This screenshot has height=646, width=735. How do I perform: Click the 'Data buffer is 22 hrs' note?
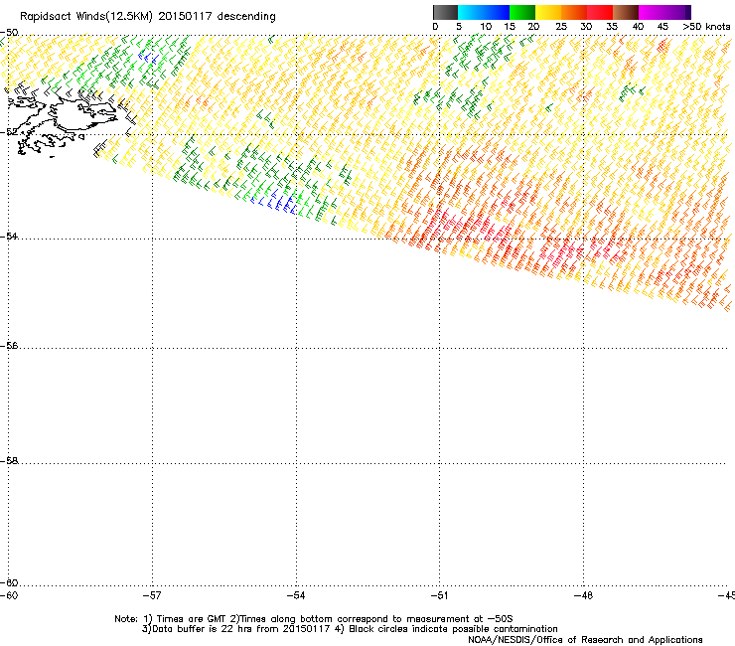click(x=350, y=629)
